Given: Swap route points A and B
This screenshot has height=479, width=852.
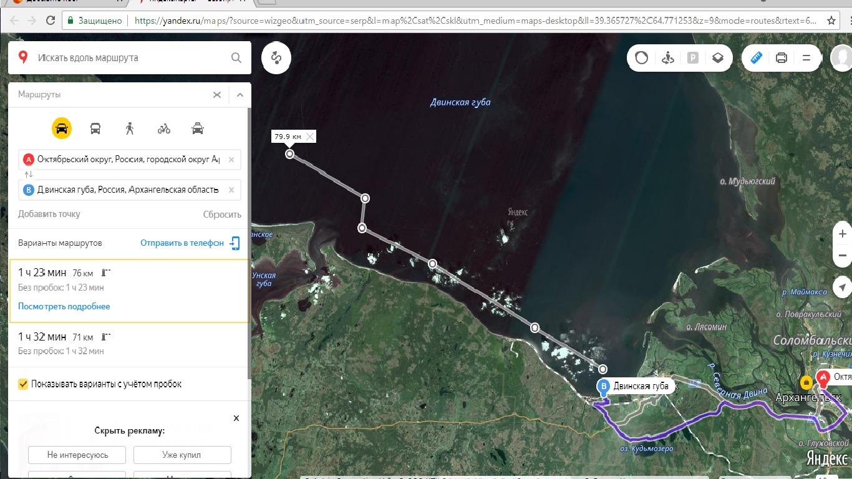Looking at the screenshot, I should [x=28, y=175].
